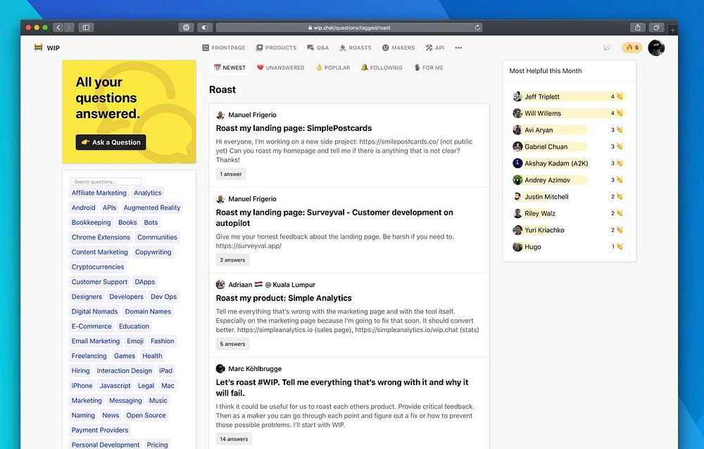This screenshot has width=704, height=449.
Task: Click the Ask a Question button
Action: (x=111, y=142)
